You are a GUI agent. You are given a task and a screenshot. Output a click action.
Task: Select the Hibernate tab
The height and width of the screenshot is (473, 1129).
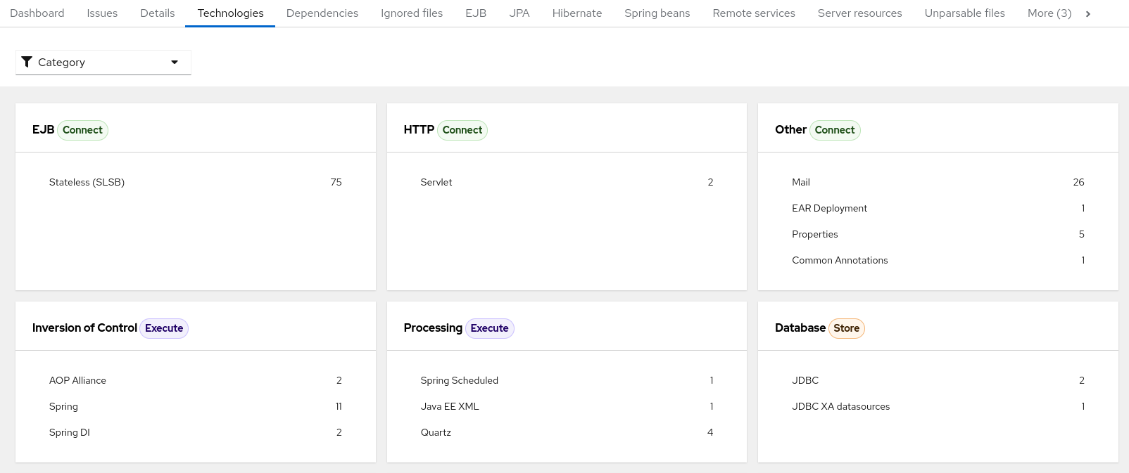click(x=576, y=13)
